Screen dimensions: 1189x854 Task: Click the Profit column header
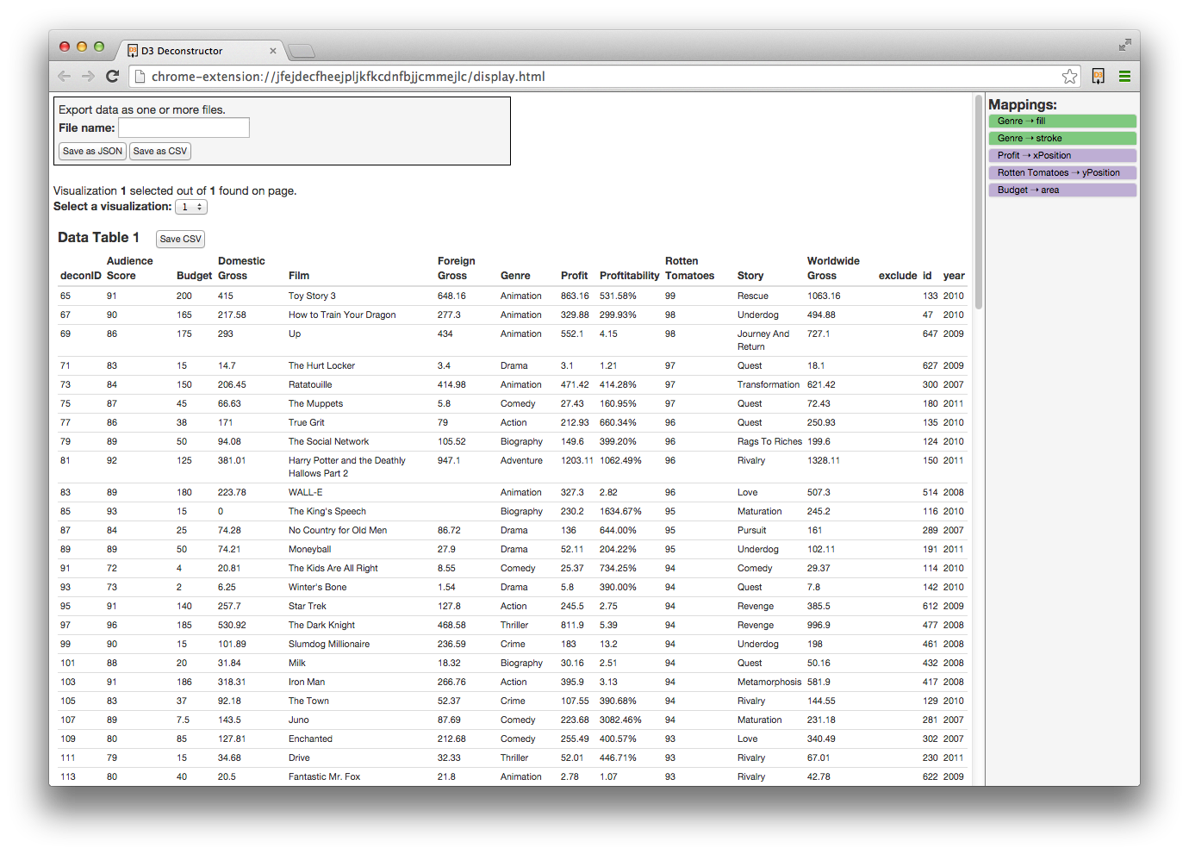pyautogui.click(x=574, y=276)
